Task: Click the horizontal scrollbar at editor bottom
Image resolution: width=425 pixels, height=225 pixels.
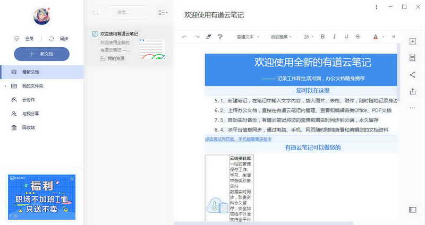Action: click(263, 223)
